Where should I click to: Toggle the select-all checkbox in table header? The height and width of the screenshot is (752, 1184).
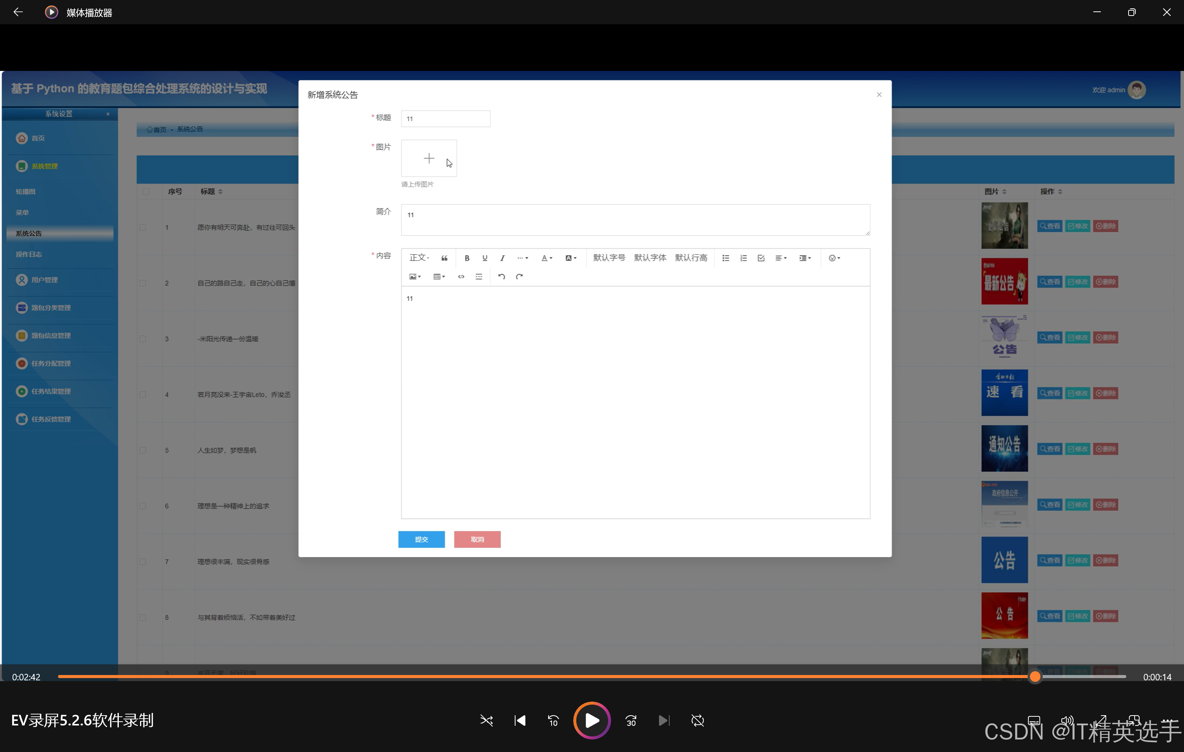pyautogui.click(x=145, y=192)
